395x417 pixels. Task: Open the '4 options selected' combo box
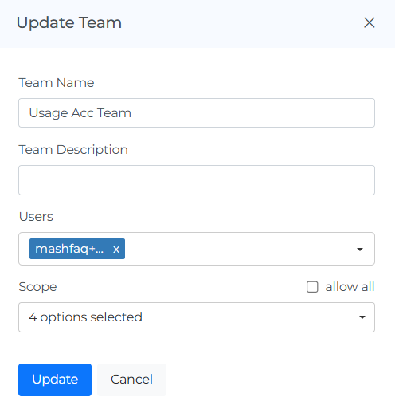(197, 317)
